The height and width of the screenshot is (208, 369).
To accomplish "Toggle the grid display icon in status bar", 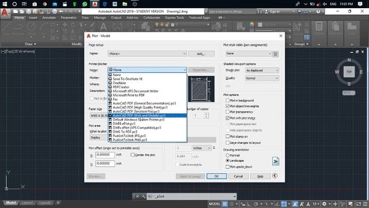I will coord(225,204).
